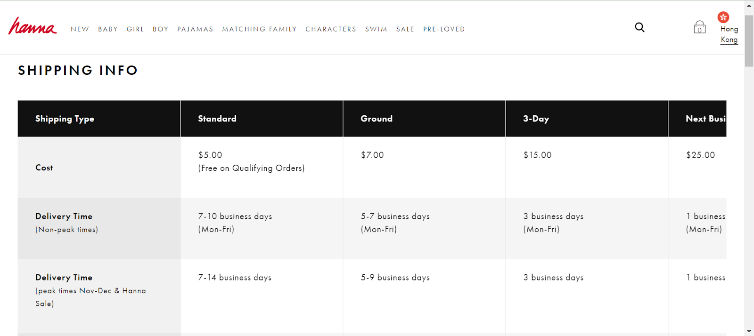The height and width of the screenshot is (336, 754).
Task: Click the Hanna logo
Action: coord(32,26)
